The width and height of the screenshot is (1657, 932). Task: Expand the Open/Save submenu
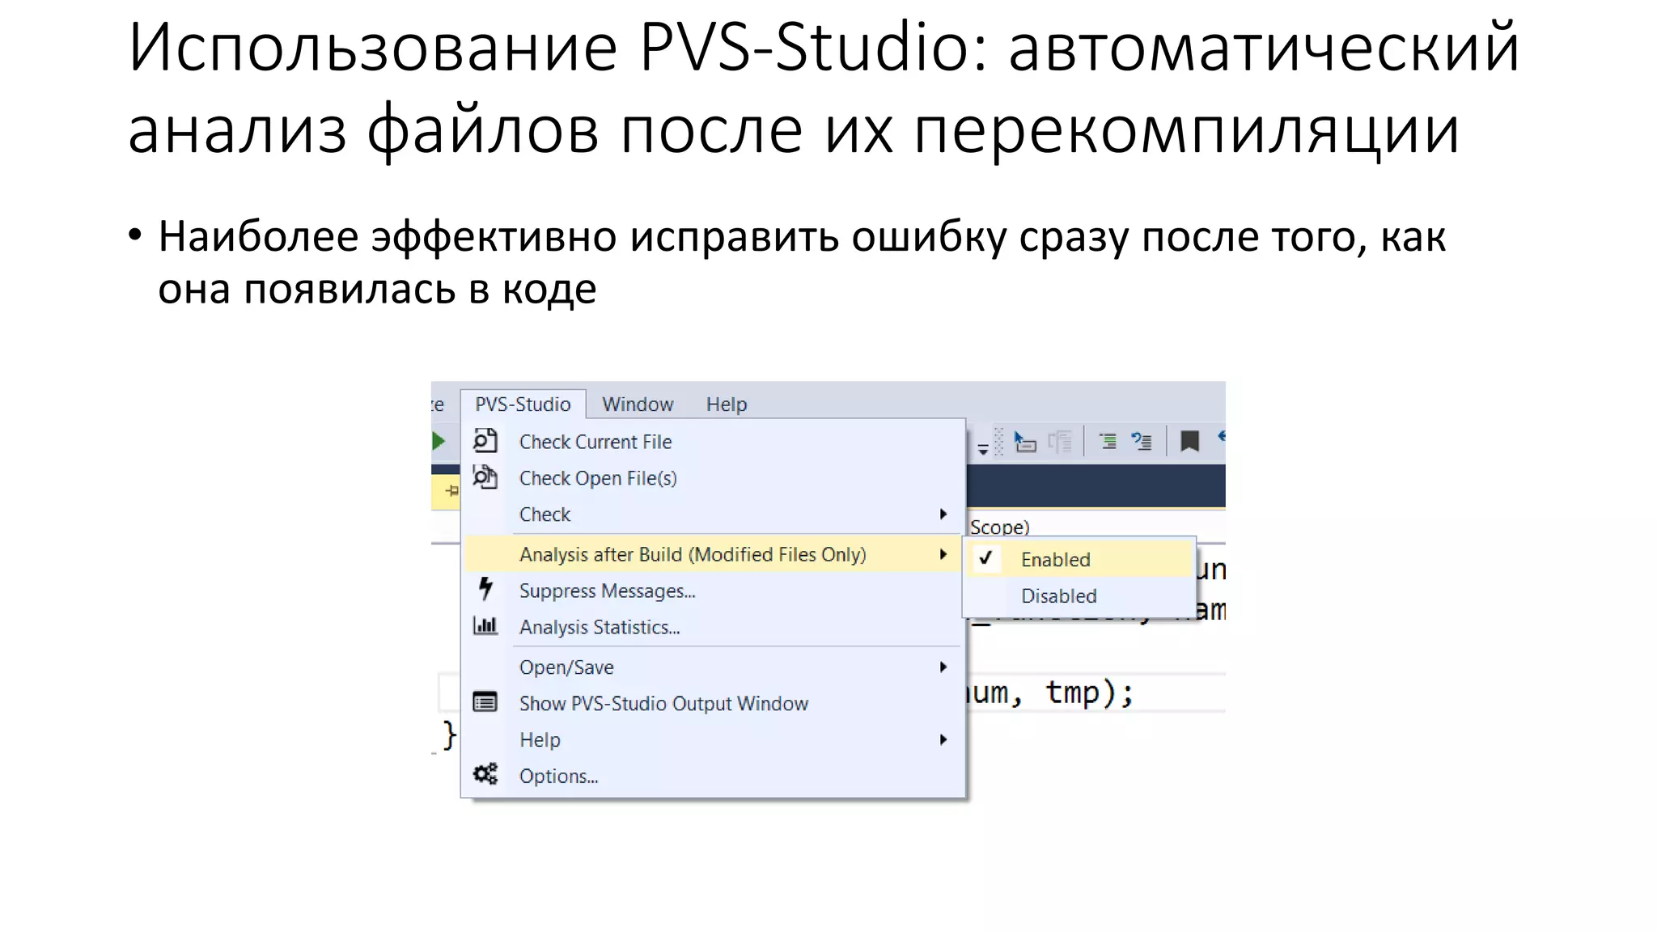point(714,667)
